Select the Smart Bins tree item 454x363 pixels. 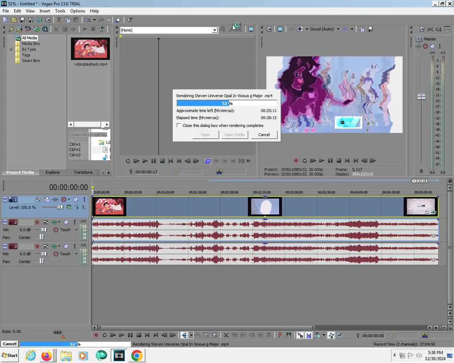pos(31,61)
